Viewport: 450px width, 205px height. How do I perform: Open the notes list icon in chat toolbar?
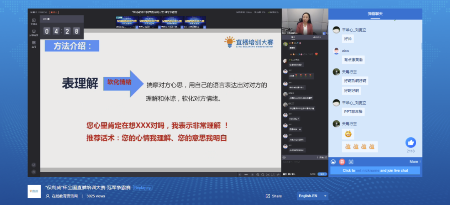pyautogui.click(x=351, y=161)
